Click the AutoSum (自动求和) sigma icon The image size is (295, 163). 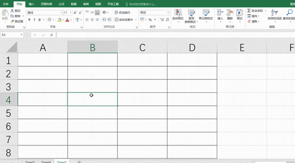(x=249, y=11)
